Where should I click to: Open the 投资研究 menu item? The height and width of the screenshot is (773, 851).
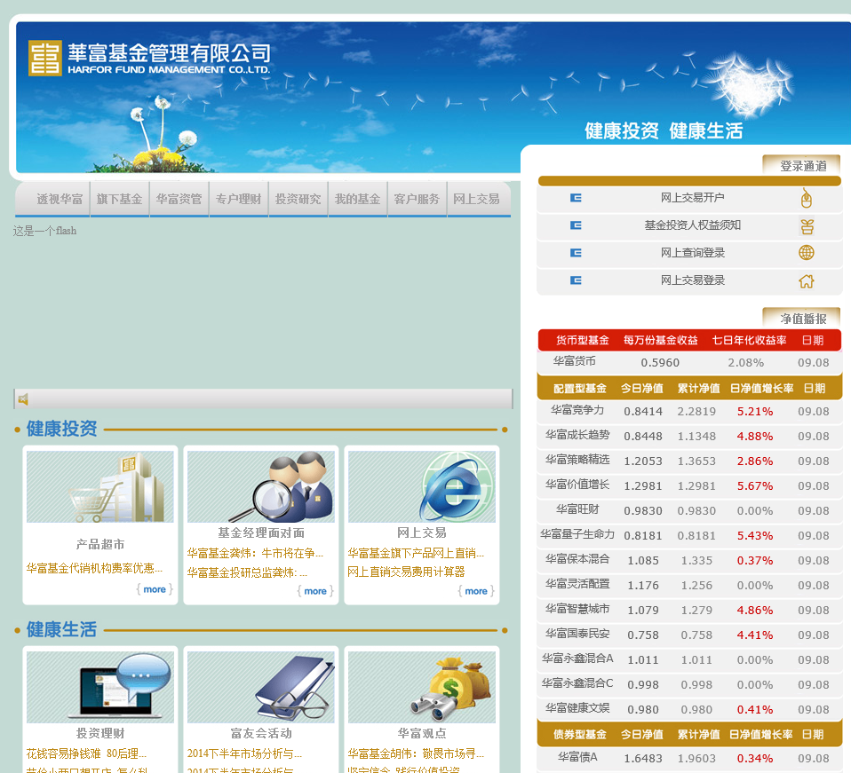tap(298, 200)
